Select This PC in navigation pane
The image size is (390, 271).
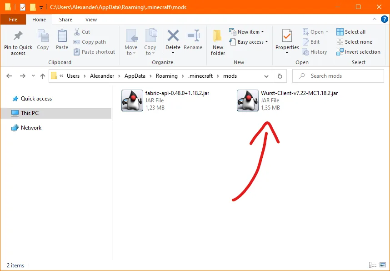56,113
